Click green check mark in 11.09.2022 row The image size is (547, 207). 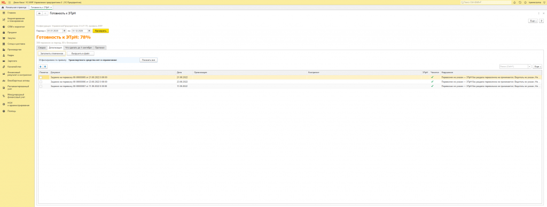[x=432, y=86]
